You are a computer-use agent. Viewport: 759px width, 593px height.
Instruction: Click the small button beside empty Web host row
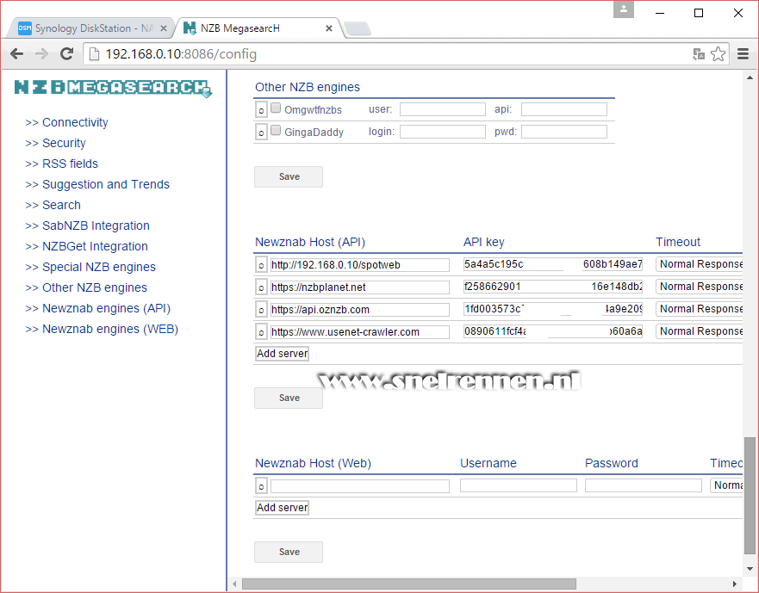(261, 485)
